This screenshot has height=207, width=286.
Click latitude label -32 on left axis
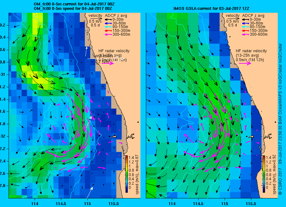point(3,136)
